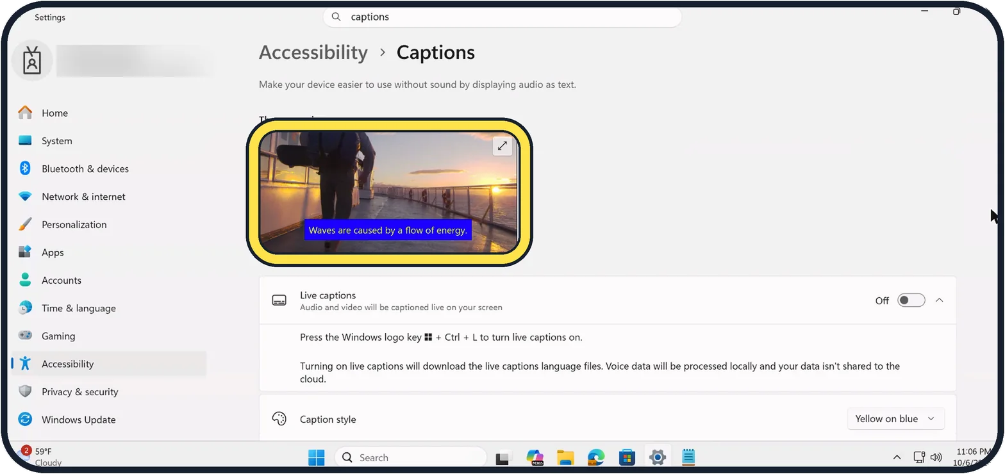The width and height of the screenshot is (1005, 474).
Task: Open Microsoft Store from the taskbar
Action: pos(627,457)
